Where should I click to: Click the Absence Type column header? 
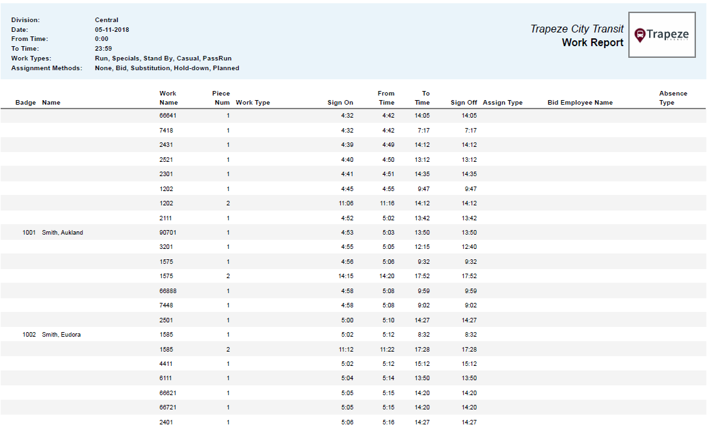click(x=673, y=98)
